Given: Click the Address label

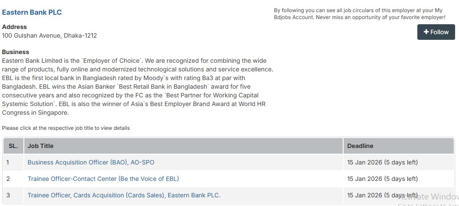Looking at the screenshot, I should [x=14, y=27].
